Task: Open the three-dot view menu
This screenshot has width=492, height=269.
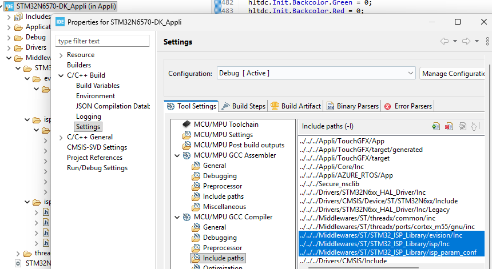Action: pos(487,42)
